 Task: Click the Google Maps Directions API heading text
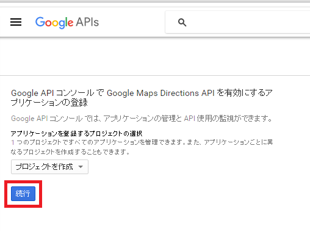160,93
